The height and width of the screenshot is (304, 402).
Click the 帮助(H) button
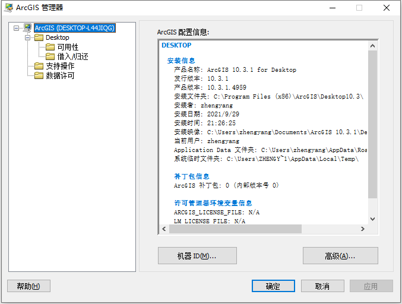[x=29, y=286]
